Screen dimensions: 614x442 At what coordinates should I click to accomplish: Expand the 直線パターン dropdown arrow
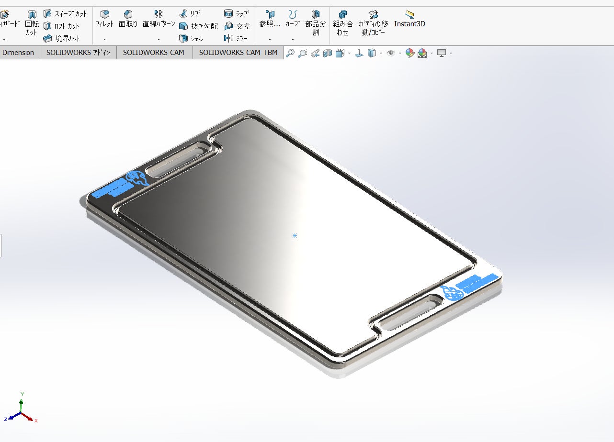point(159,39)
